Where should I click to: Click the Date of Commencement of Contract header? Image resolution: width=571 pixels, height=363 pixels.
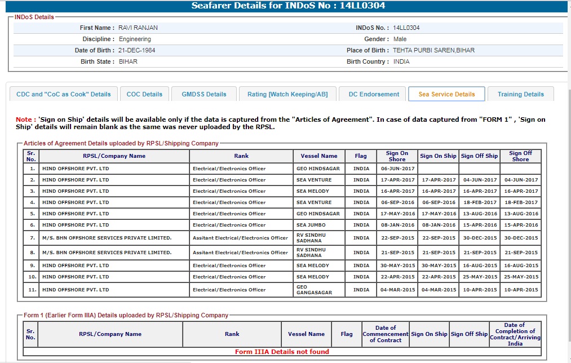click(385, 334)
